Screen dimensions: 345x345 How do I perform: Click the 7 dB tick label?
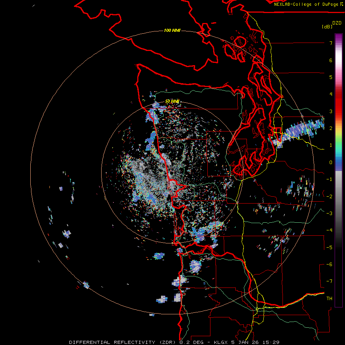tap(331, 43)
